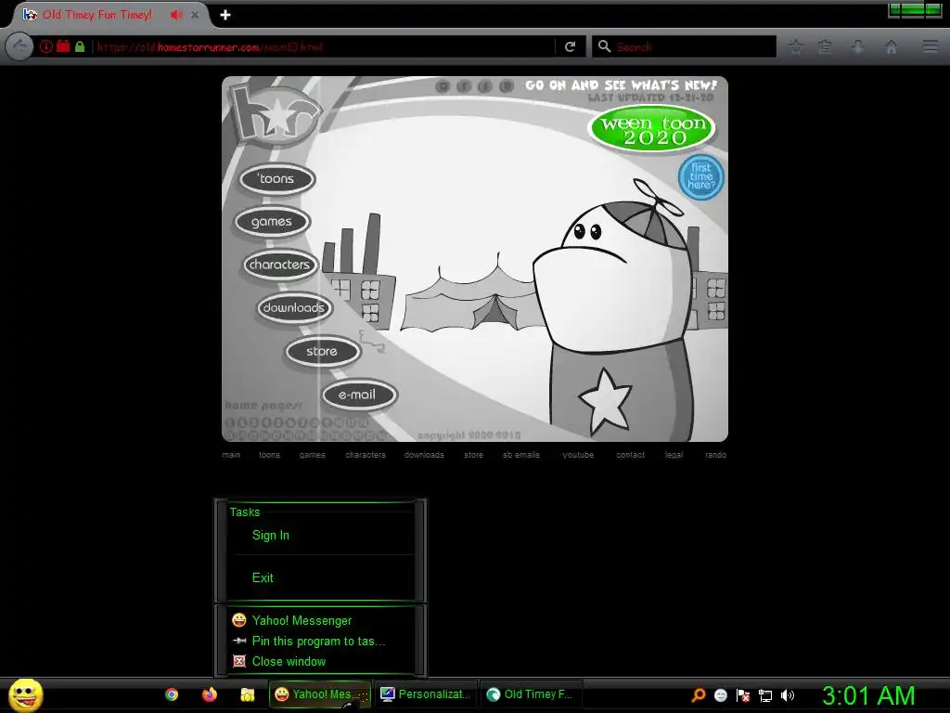Viewport: 950px width, 713px height.
Task: Click the search magnifier icon in search box
Action: [604, 46]
